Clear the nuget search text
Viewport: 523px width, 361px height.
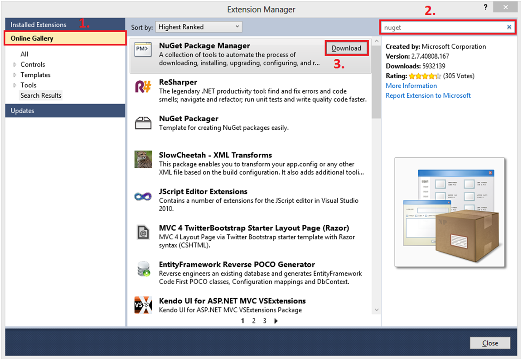click(x=509, y=27)
